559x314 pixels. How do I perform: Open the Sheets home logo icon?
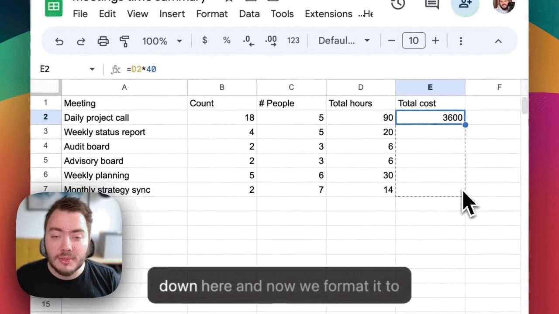(x=54, y=8)
